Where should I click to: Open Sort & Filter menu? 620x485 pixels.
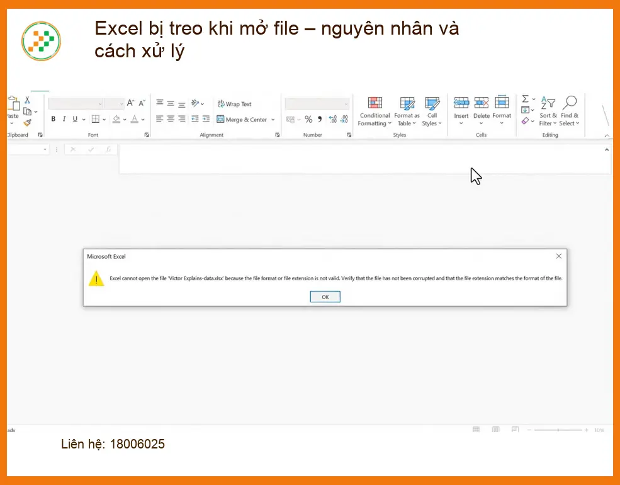pos(548,111)
